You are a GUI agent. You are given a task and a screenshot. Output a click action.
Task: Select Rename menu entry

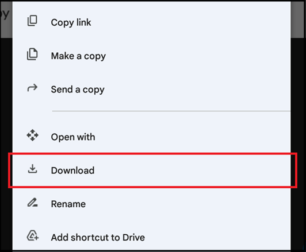tap(151, 204)
